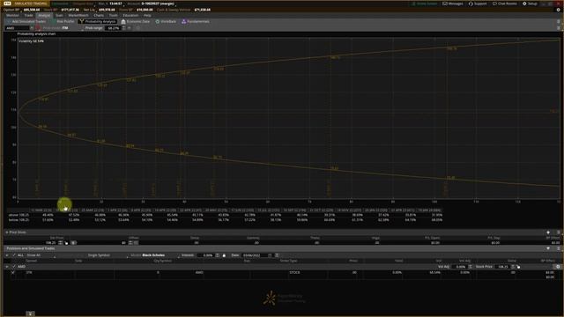
Task: Adjust the Offset stepper in Price Slices
Action: click(x=130, y=243)
